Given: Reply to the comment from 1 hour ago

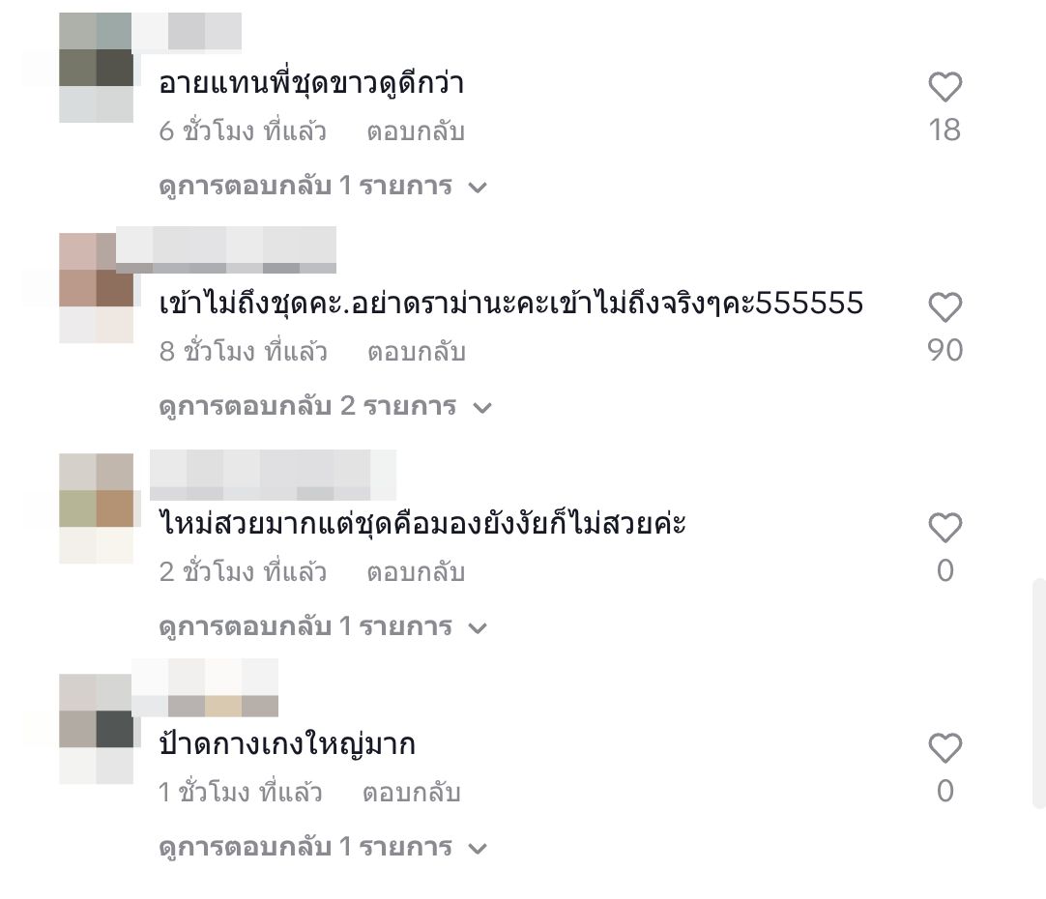Looking at the screenshot, I should [x=412, y=793].
